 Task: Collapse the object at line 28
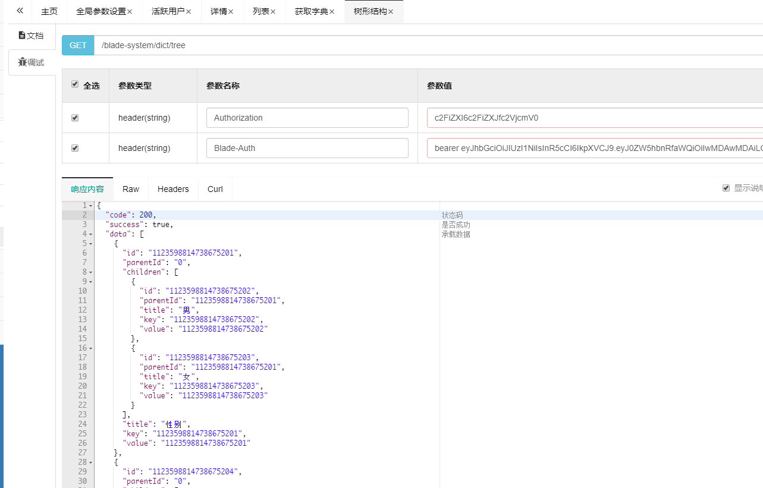pos(91,462)
